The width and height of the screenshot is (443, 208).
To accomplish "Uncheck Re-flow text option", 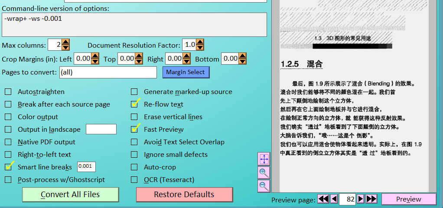I will coord(134,104).
